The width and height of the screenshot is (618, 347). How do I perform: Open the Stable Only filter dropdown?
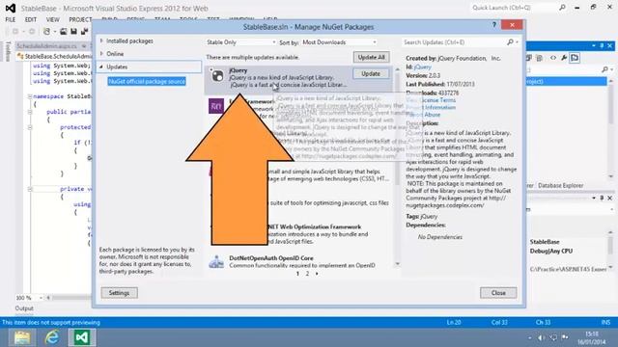(240, 42)
